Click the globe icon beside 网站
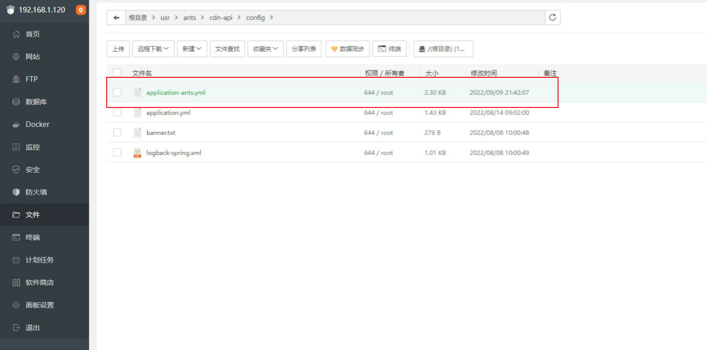This screenshot has width=707, height=350. [16, 57]
